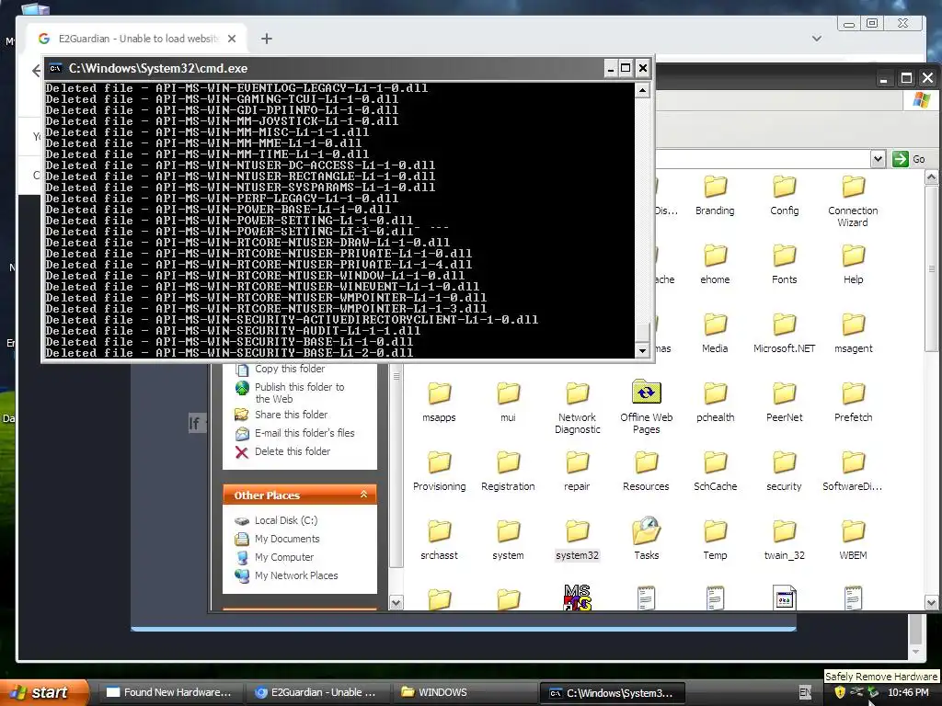Viewport: 942px width, 706px height.
Task: Click the security shield tray icon
Action: click(x=840, y=693)
